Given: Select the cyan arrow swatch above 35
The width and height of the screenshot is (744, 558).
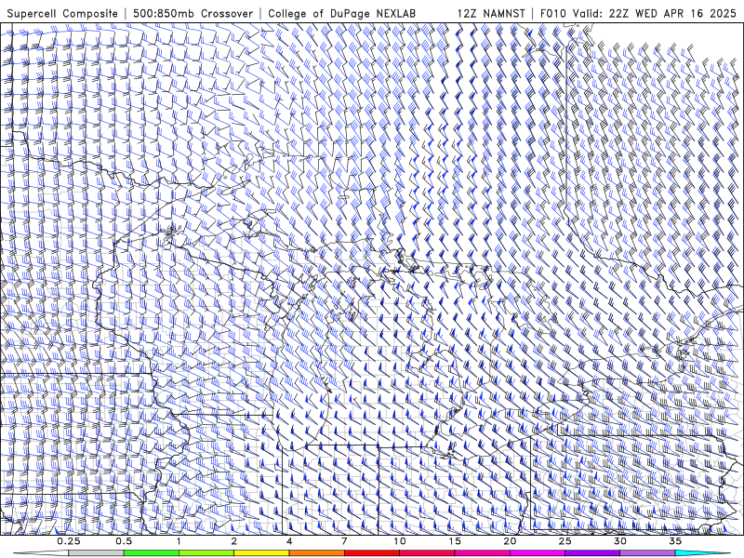Looking at the screenshot, I should (703, 553).
